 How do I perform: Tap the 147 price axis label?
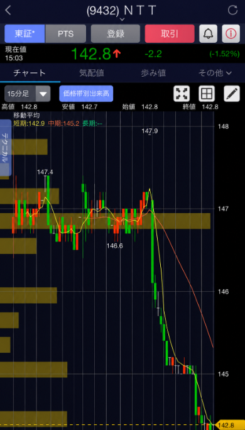(x=223, y=209)
